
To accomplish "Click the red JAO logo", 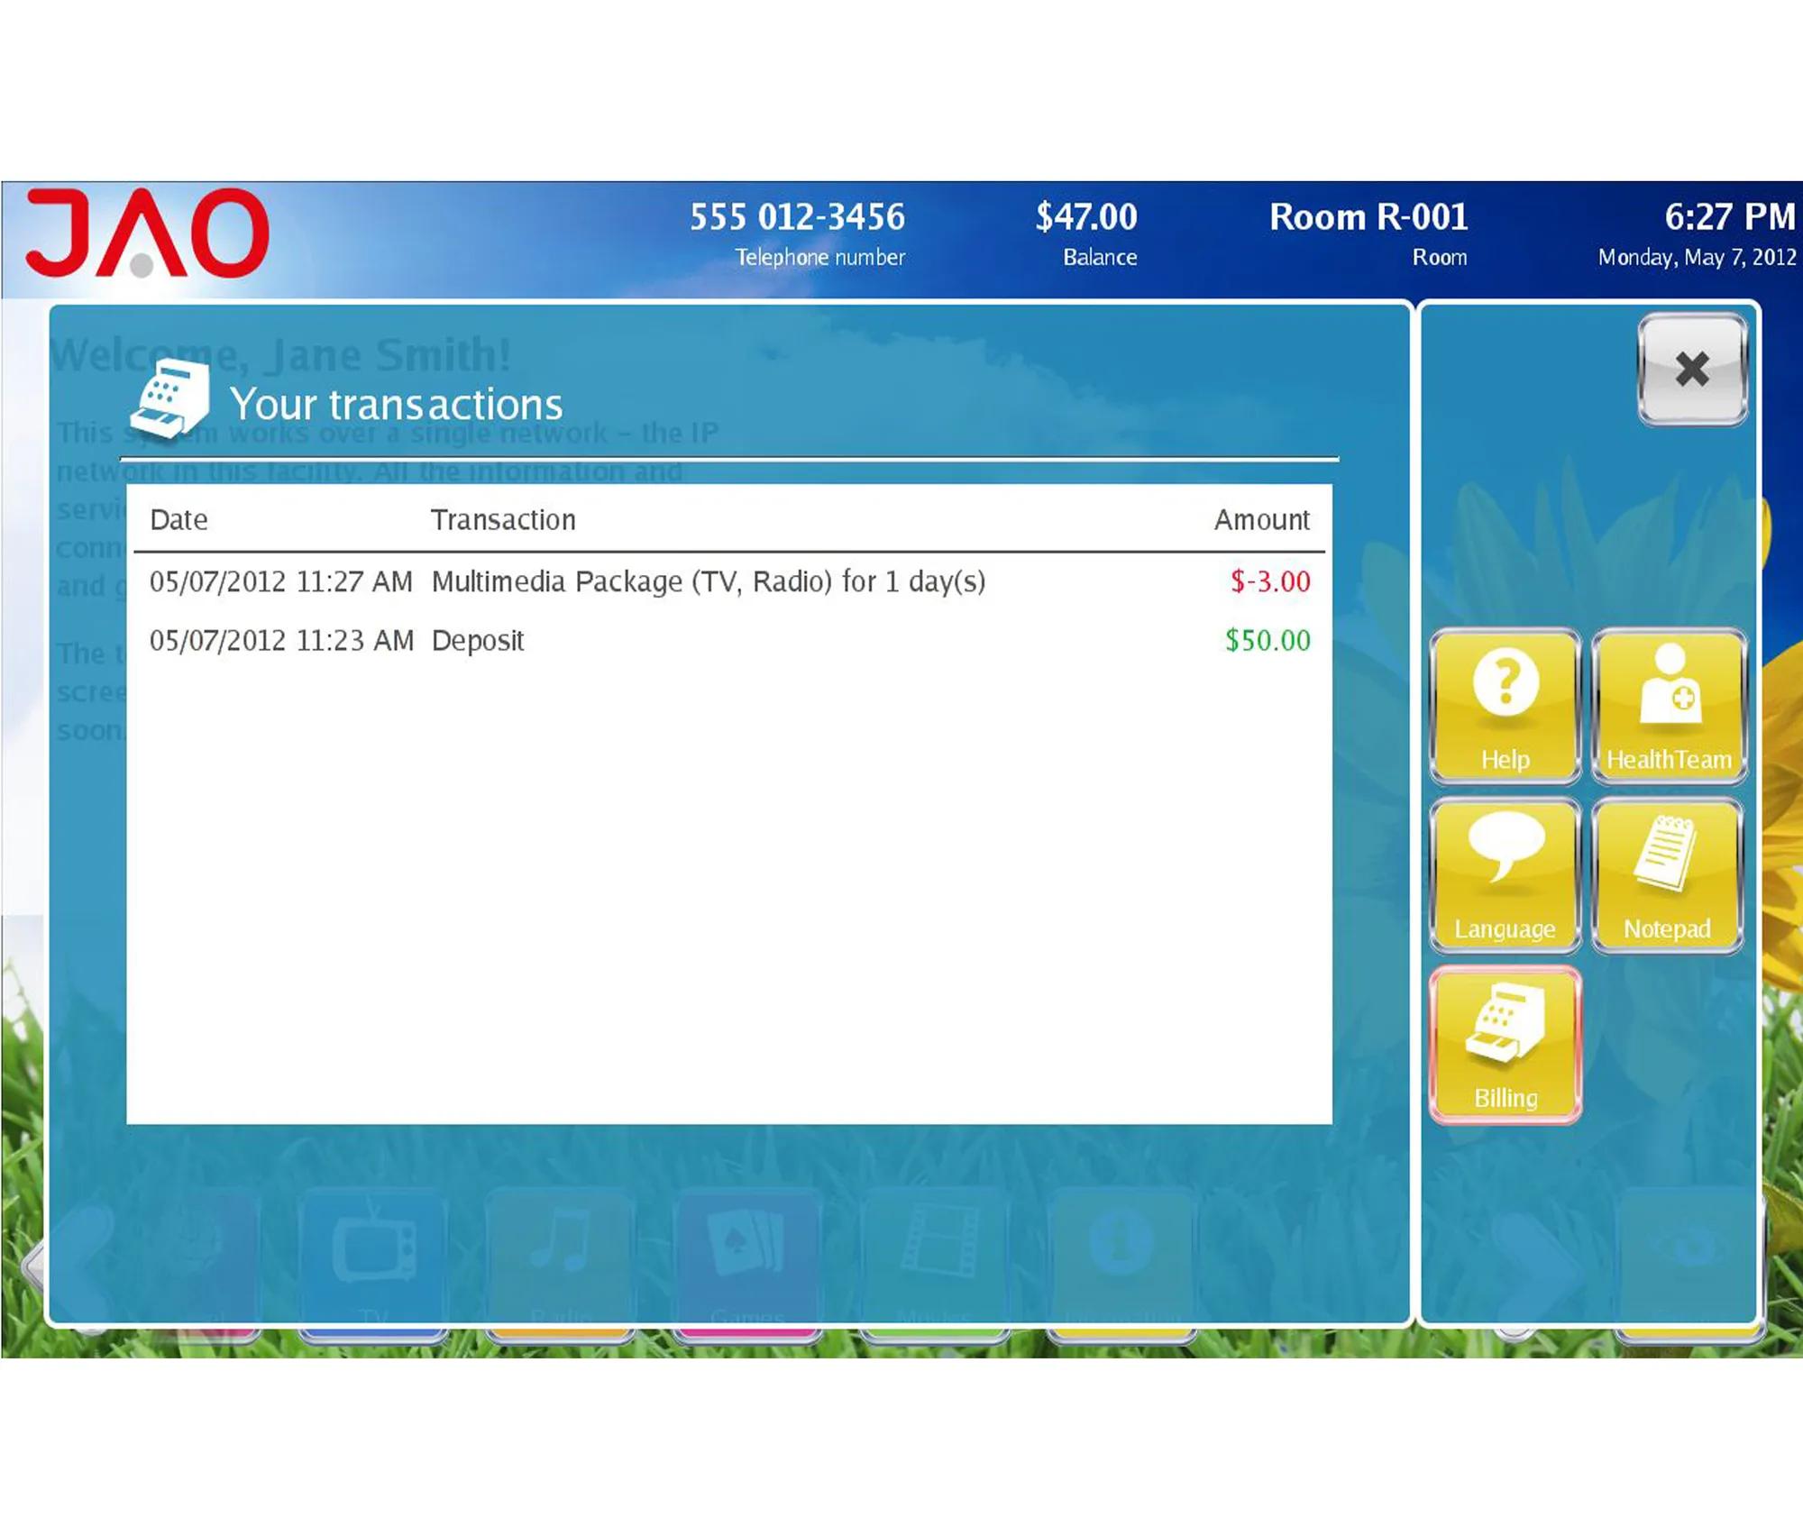I will (147, 233).
